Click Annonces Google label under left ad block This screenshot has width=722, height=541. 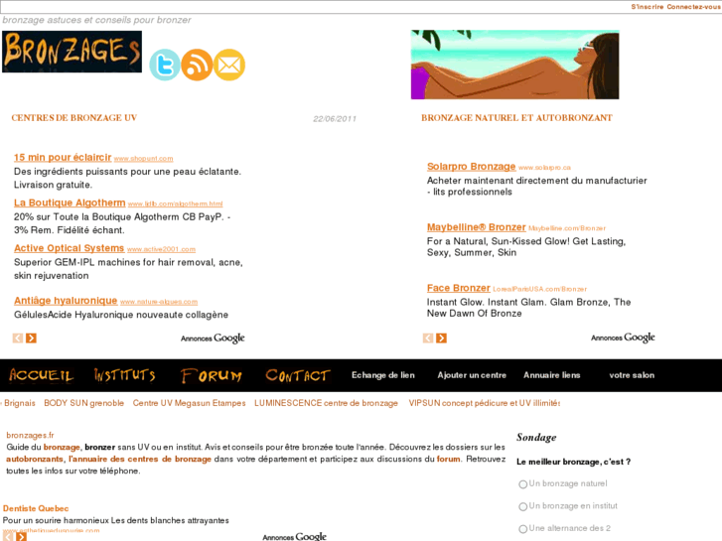pos(213,338)
